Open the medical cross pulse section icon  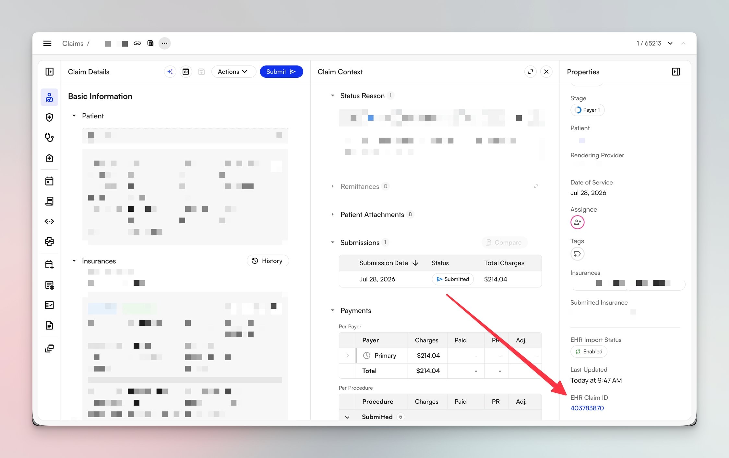49,241
